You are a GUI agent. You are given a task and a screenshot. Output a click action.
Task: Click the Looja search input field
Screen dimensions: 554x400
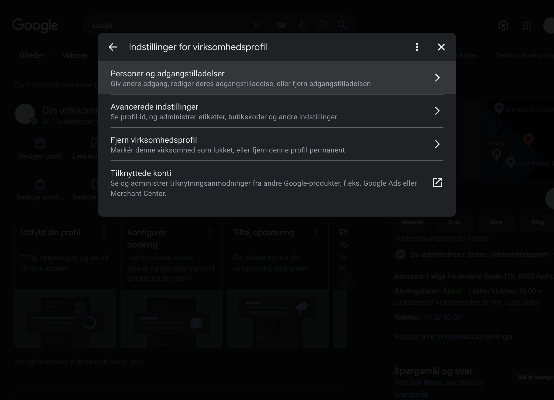coord(168,25)
